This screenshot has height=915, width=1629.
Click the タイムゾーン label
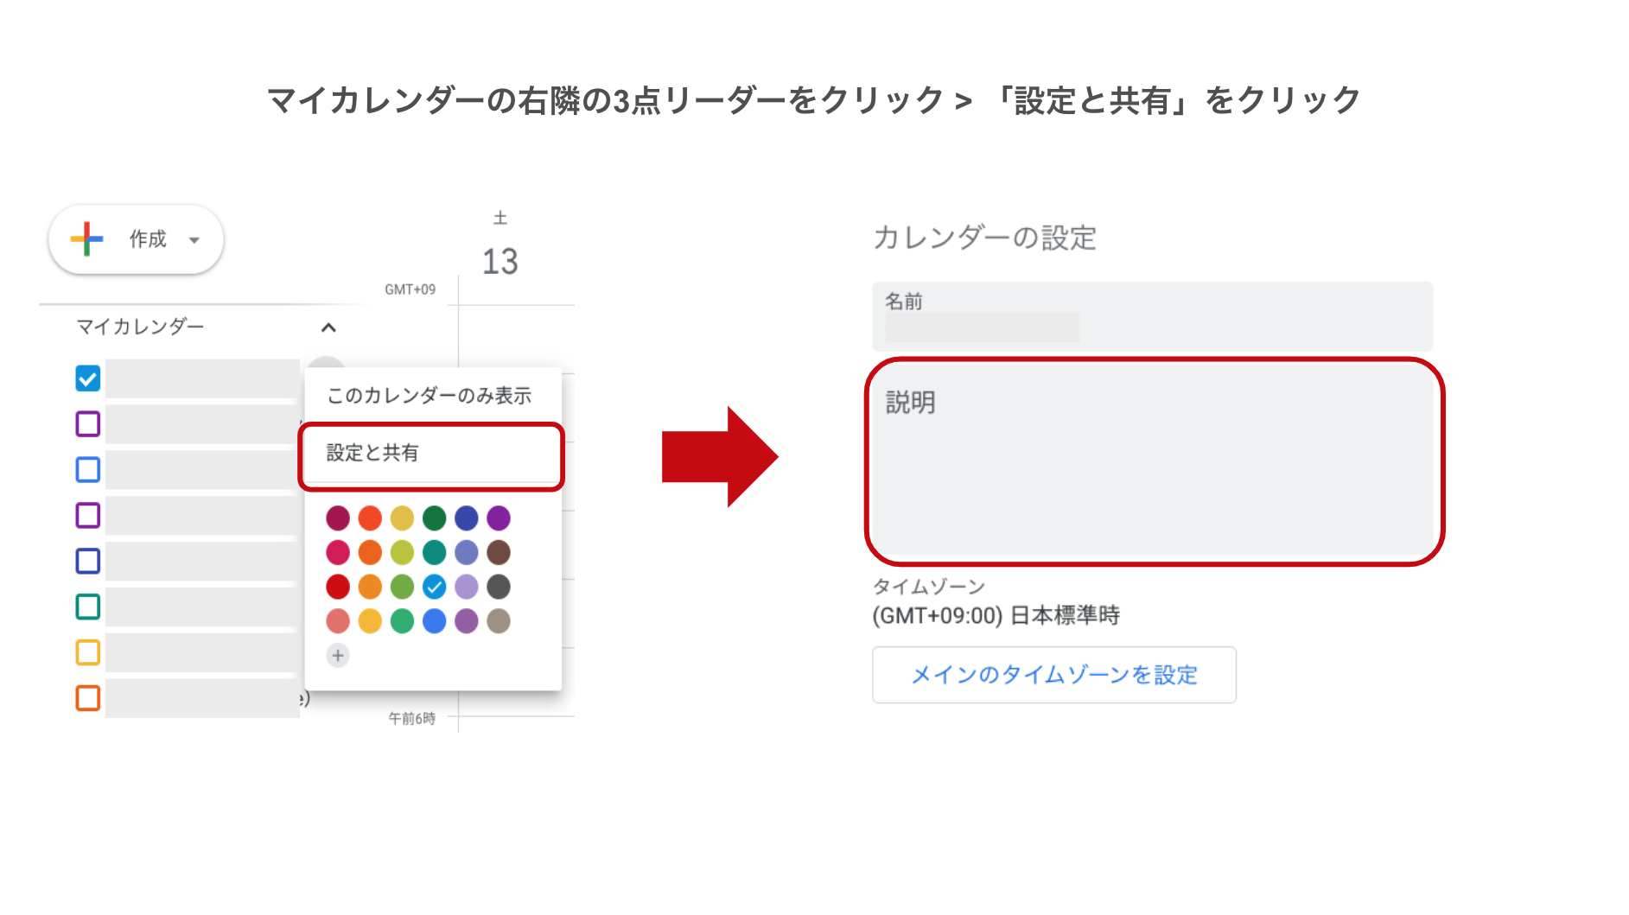(x=929, y=587)
